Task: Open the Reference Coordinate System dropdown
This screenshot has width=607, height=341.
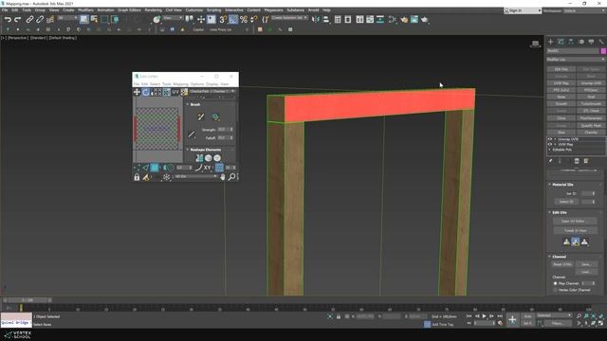Action: pyautogui.click(x=173, y=18)
